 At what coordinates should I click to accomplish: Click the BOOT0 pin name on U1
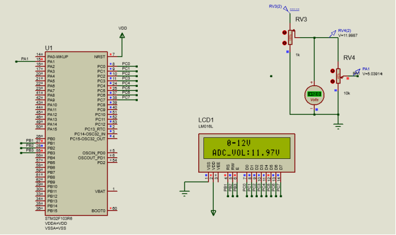click(x=98, y=211)
